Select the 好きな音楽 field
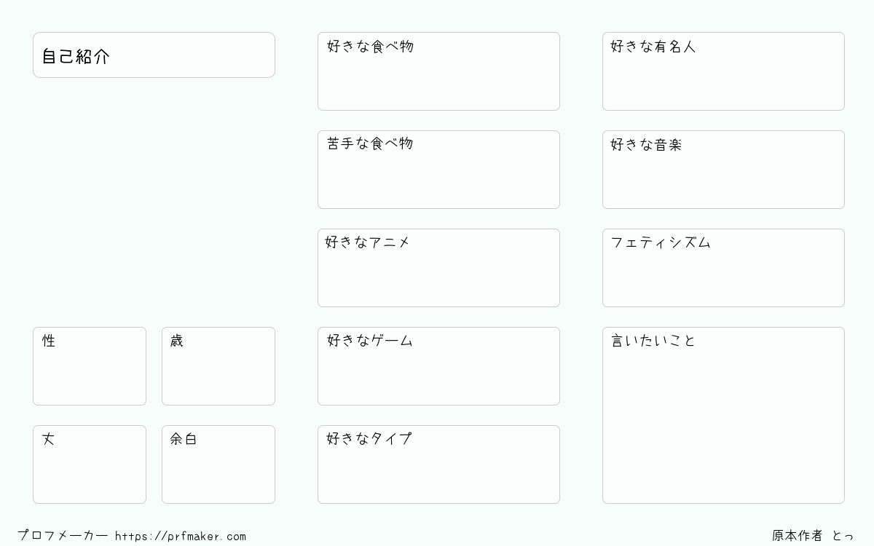874x546 pixels. click(723, 170)
